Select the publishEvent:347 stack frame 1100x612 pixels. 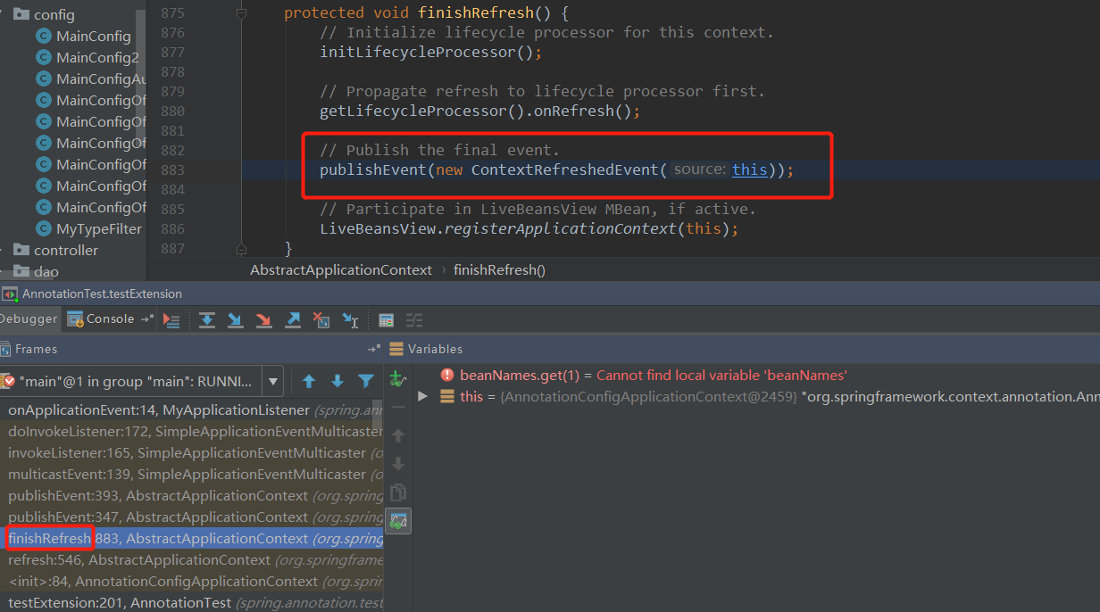[192, 517]
